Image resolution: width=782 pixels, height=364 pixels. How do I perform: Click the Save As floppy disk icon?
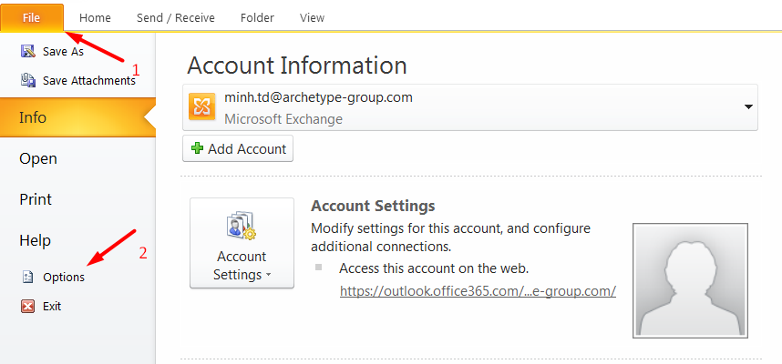click(x=28, y=51)
